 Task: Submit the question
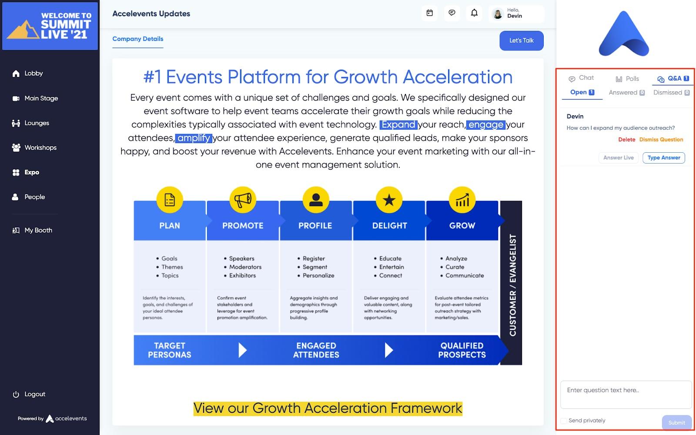tap(677, 423)
